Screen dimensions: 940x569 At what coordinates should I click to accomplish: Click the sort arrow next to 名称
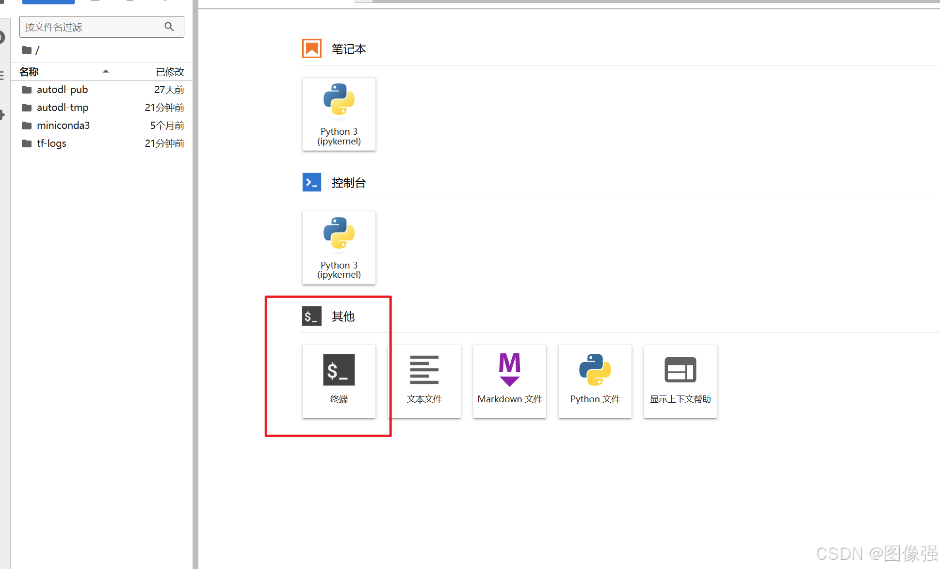pos(106,71)
